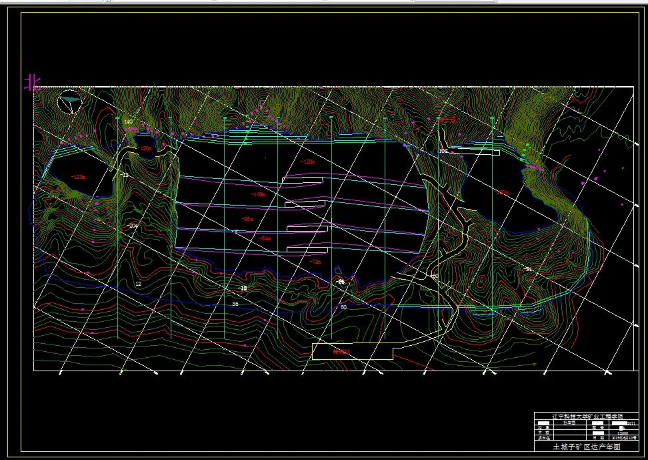Select the 2011 value in title block
The width and height of the screenshot is (648, 460).
click(x=631, y=423)
